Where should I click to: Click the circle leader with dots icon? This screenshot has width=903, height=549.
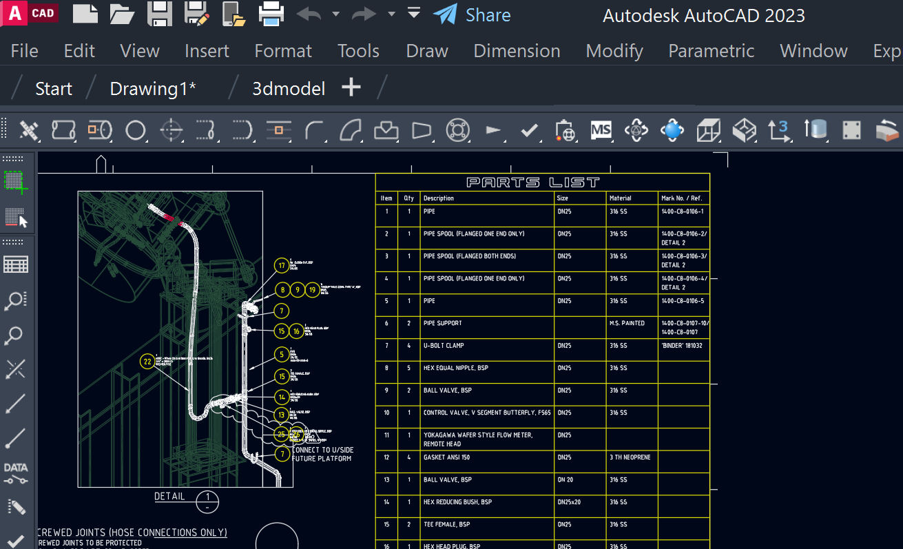(x=15, y=300)
